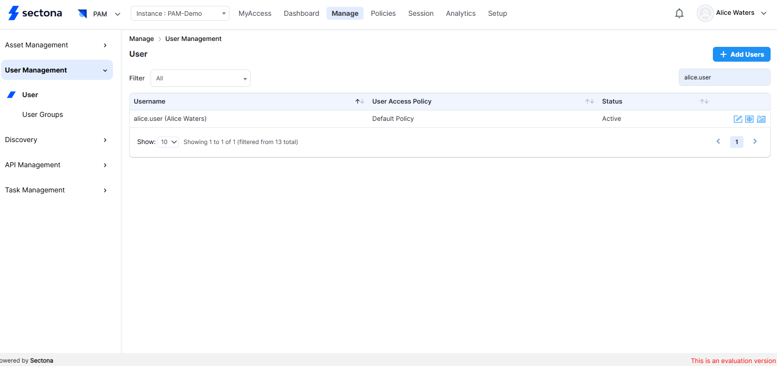777x366 pixels.
Task: Click the Add Users button
Action: point(741,54)
